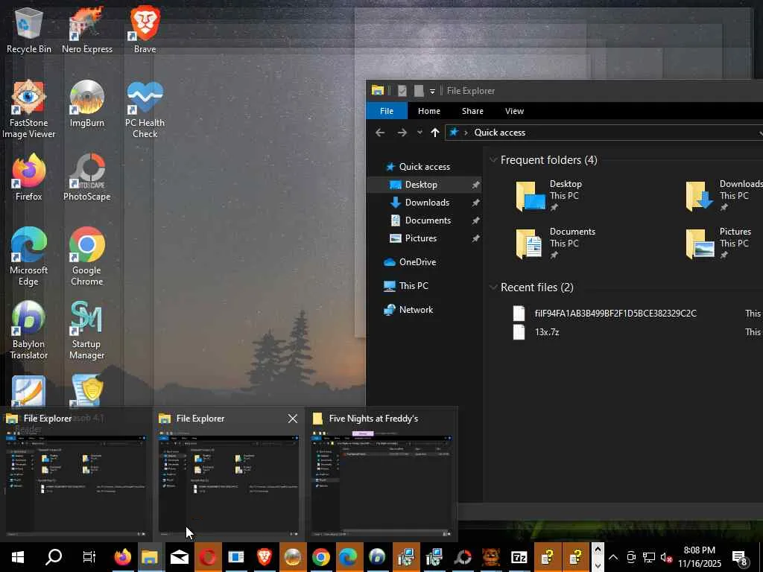The image size is (763, 572).
Task: Open the Nero Express desktop shortcut
Action: (86, 29)
